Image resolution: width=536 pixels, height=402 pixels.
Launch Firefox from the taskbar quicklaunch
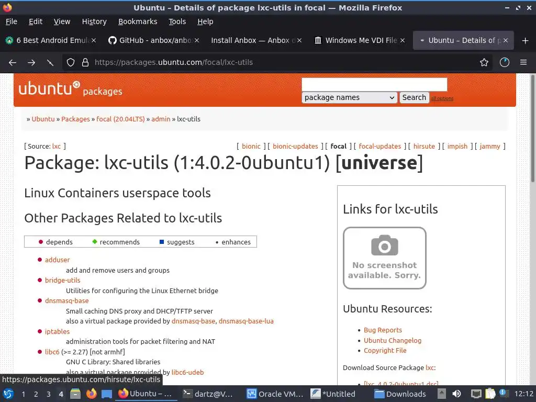(91, 394)
